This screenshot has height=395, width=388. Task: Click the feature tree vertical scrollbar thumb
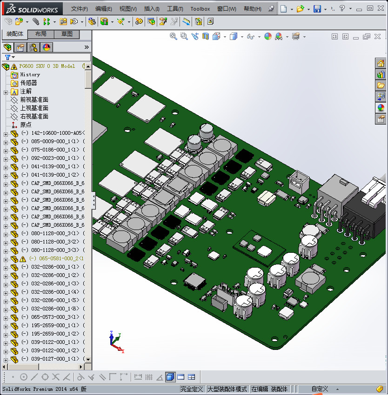[88, 79]
